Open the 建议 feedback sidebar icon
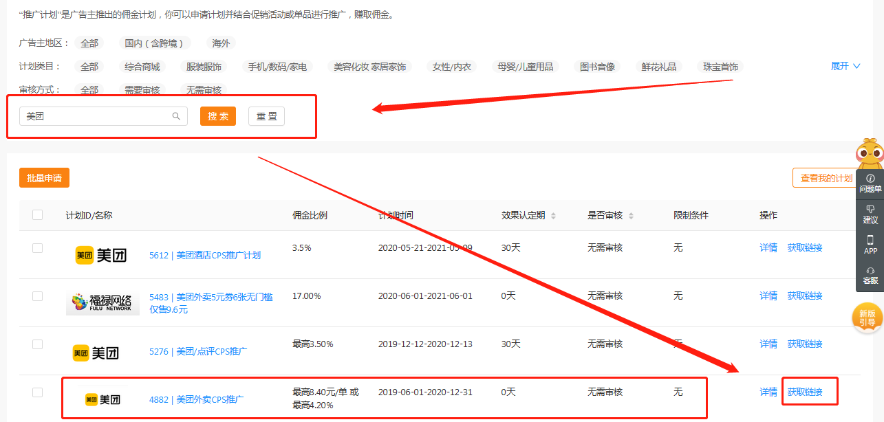Screen dimensions: 884x422 [870, 214]
